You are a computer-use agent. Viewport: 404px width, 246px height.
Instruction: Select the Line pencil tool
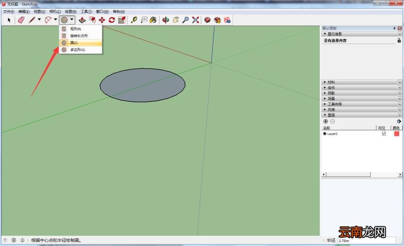click(32, 20)
